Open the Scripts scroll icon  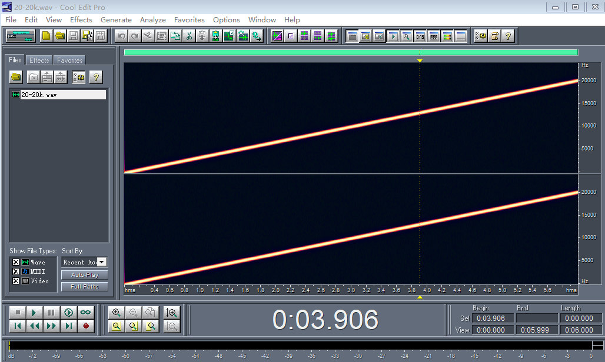494,36
